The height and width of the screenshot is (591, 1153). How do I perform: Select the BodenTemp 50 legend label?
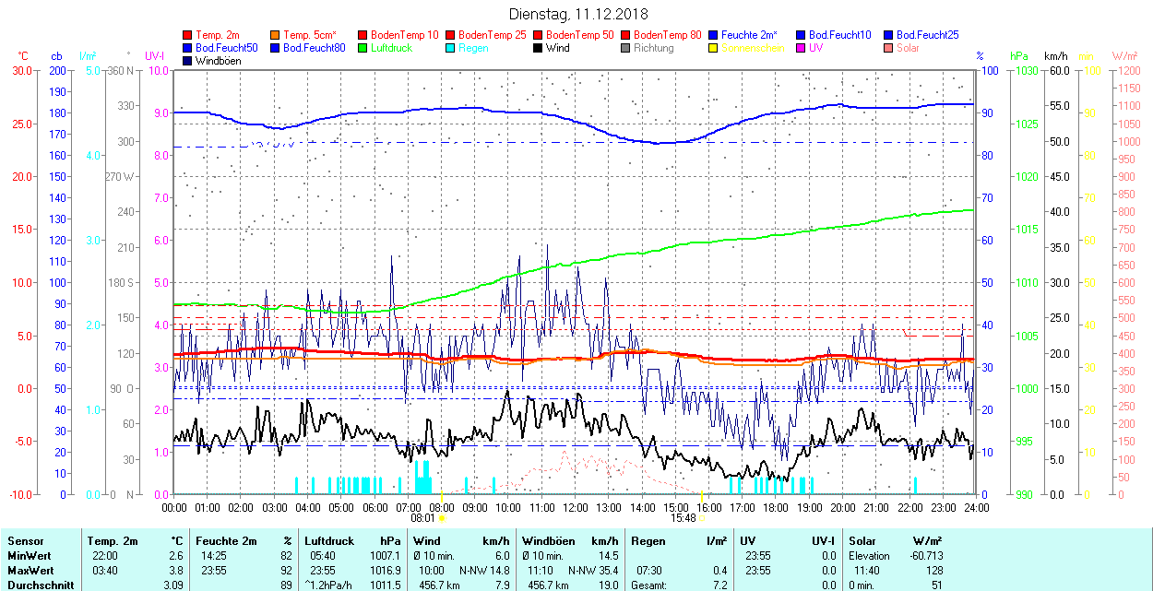pos(580,35)
